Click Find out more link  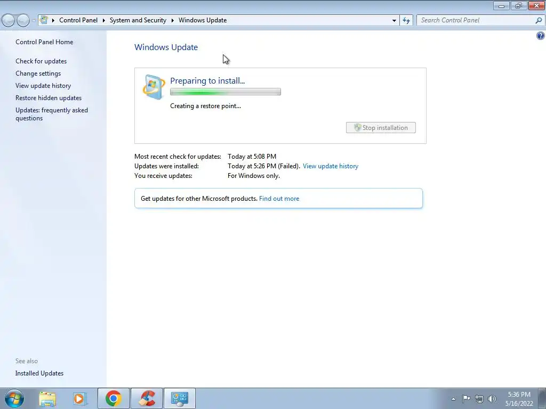coord(279,199)
